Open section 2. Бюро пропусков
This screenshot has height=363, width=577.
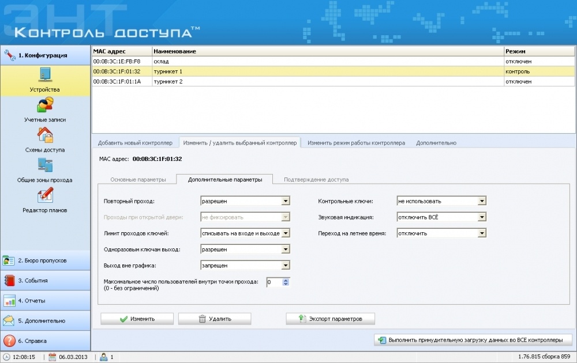point(45,260)
